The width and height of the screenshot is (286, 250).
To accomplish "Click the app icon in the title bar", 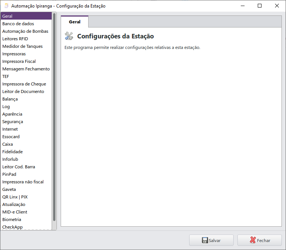I will tap(6, 6).
